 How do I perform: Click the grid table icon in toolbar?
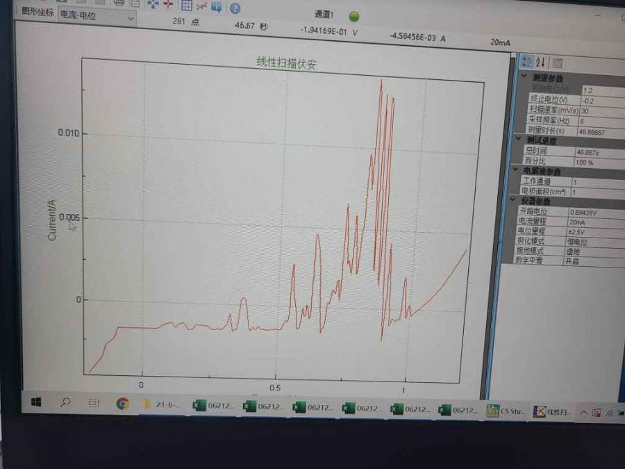pyautogui.click(x=186, y=4)
